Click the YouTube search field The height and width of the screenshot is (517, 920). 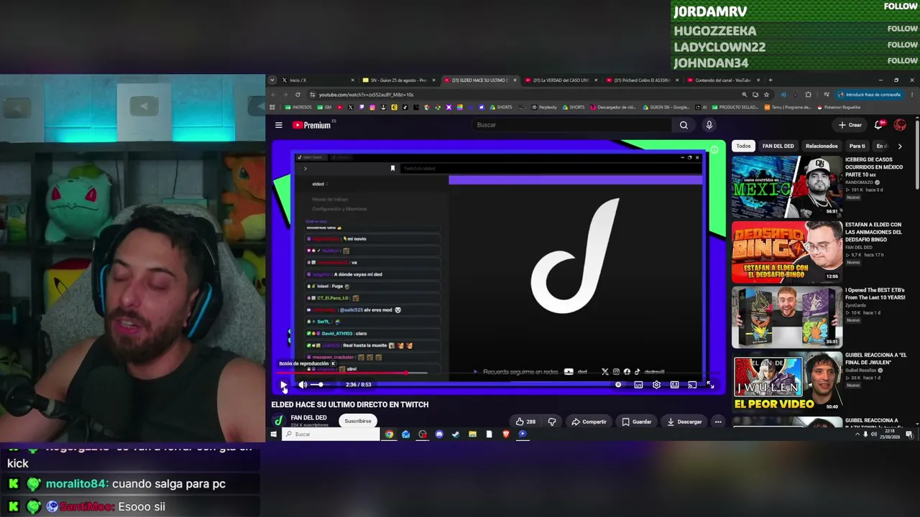tap(571, 125)
